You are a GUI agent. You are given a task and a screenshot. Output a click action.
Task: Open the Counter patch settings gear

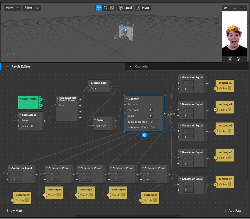click(x=144, y=135)
